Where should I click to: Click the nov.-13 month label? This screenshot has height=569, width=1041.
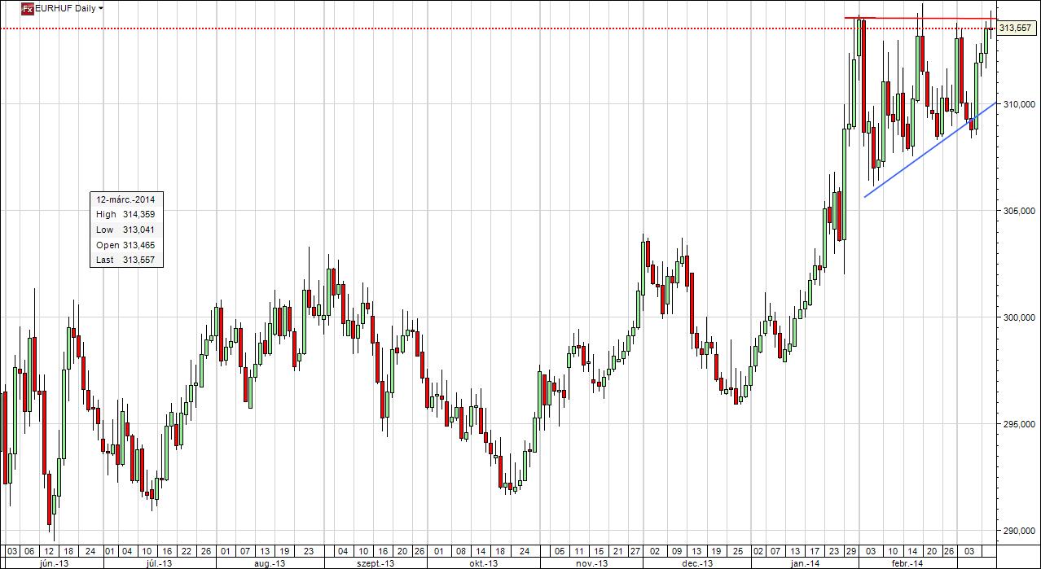(594, 563)
